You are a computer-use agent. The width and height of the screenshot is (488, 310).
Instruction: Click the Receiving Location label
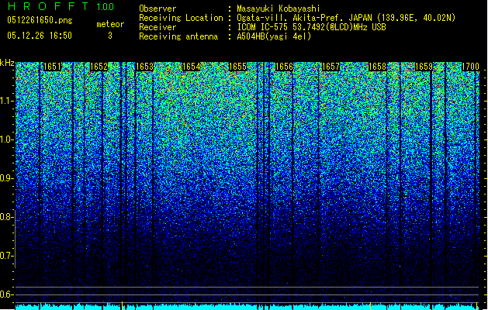tap(181, 18)
